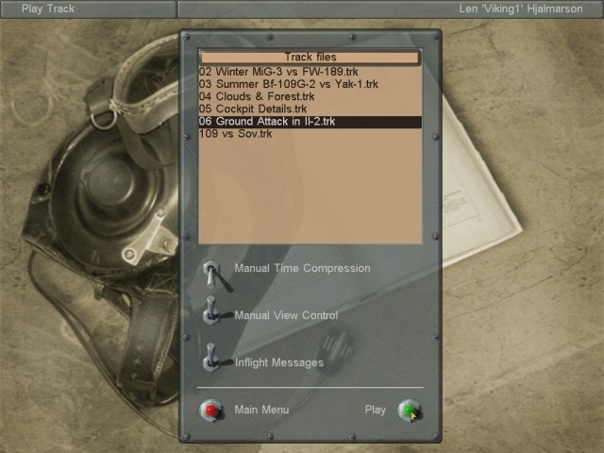Click the Manual View Control label
This screenshot has height=453, width=604.
(x=286, y=315)
